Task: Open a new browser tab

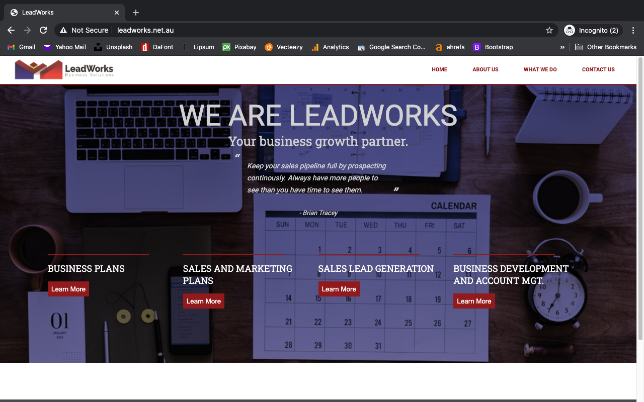Action: pos(136,13)
